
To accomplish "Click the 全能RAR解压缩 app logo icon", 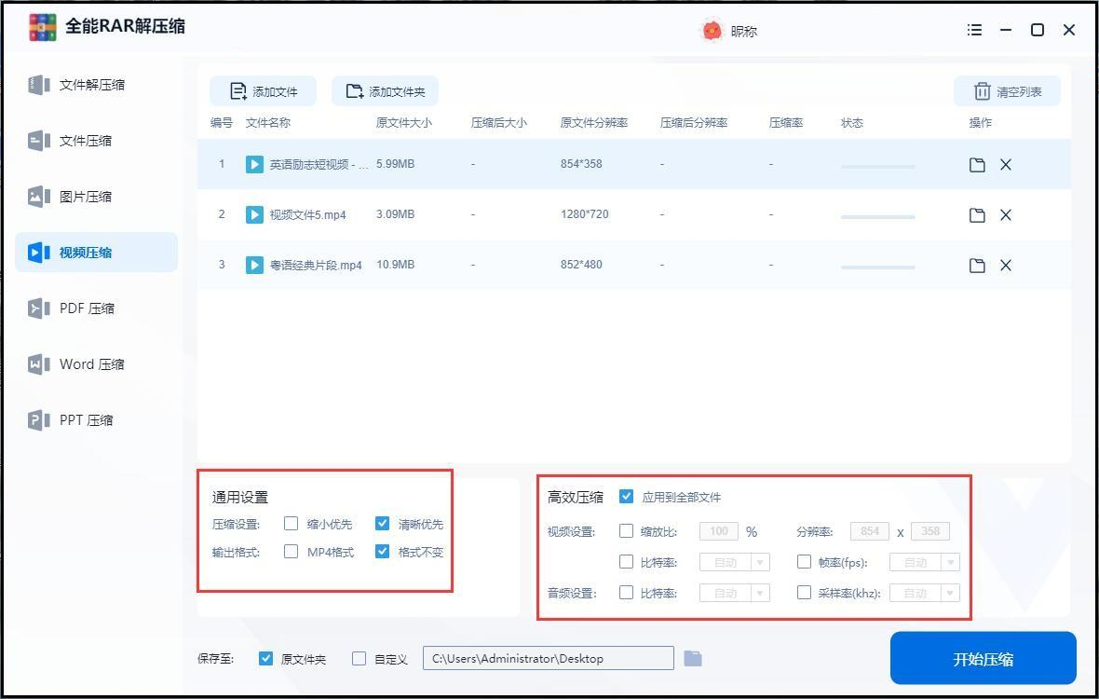I will [x=43, y=27].
